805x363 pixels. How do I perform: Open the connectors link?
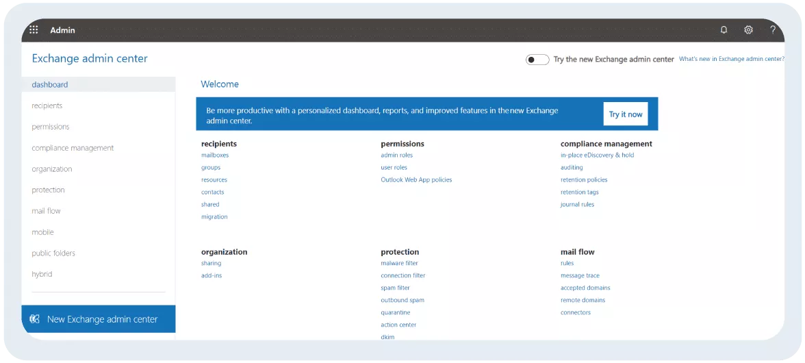point(576,313)
